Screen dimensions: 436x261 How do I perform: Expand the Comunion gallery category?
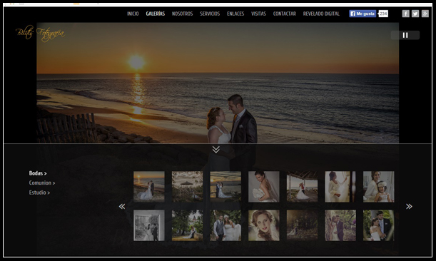click(x=42, y=183)
